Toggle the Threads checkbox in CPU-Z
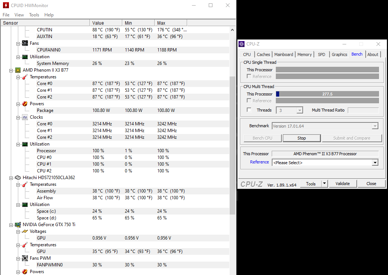388x275 pixels. point(249,110)
